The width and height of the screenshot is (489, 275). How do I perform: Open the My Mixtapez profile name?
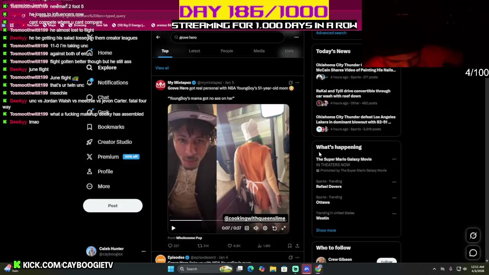point(179,82)
